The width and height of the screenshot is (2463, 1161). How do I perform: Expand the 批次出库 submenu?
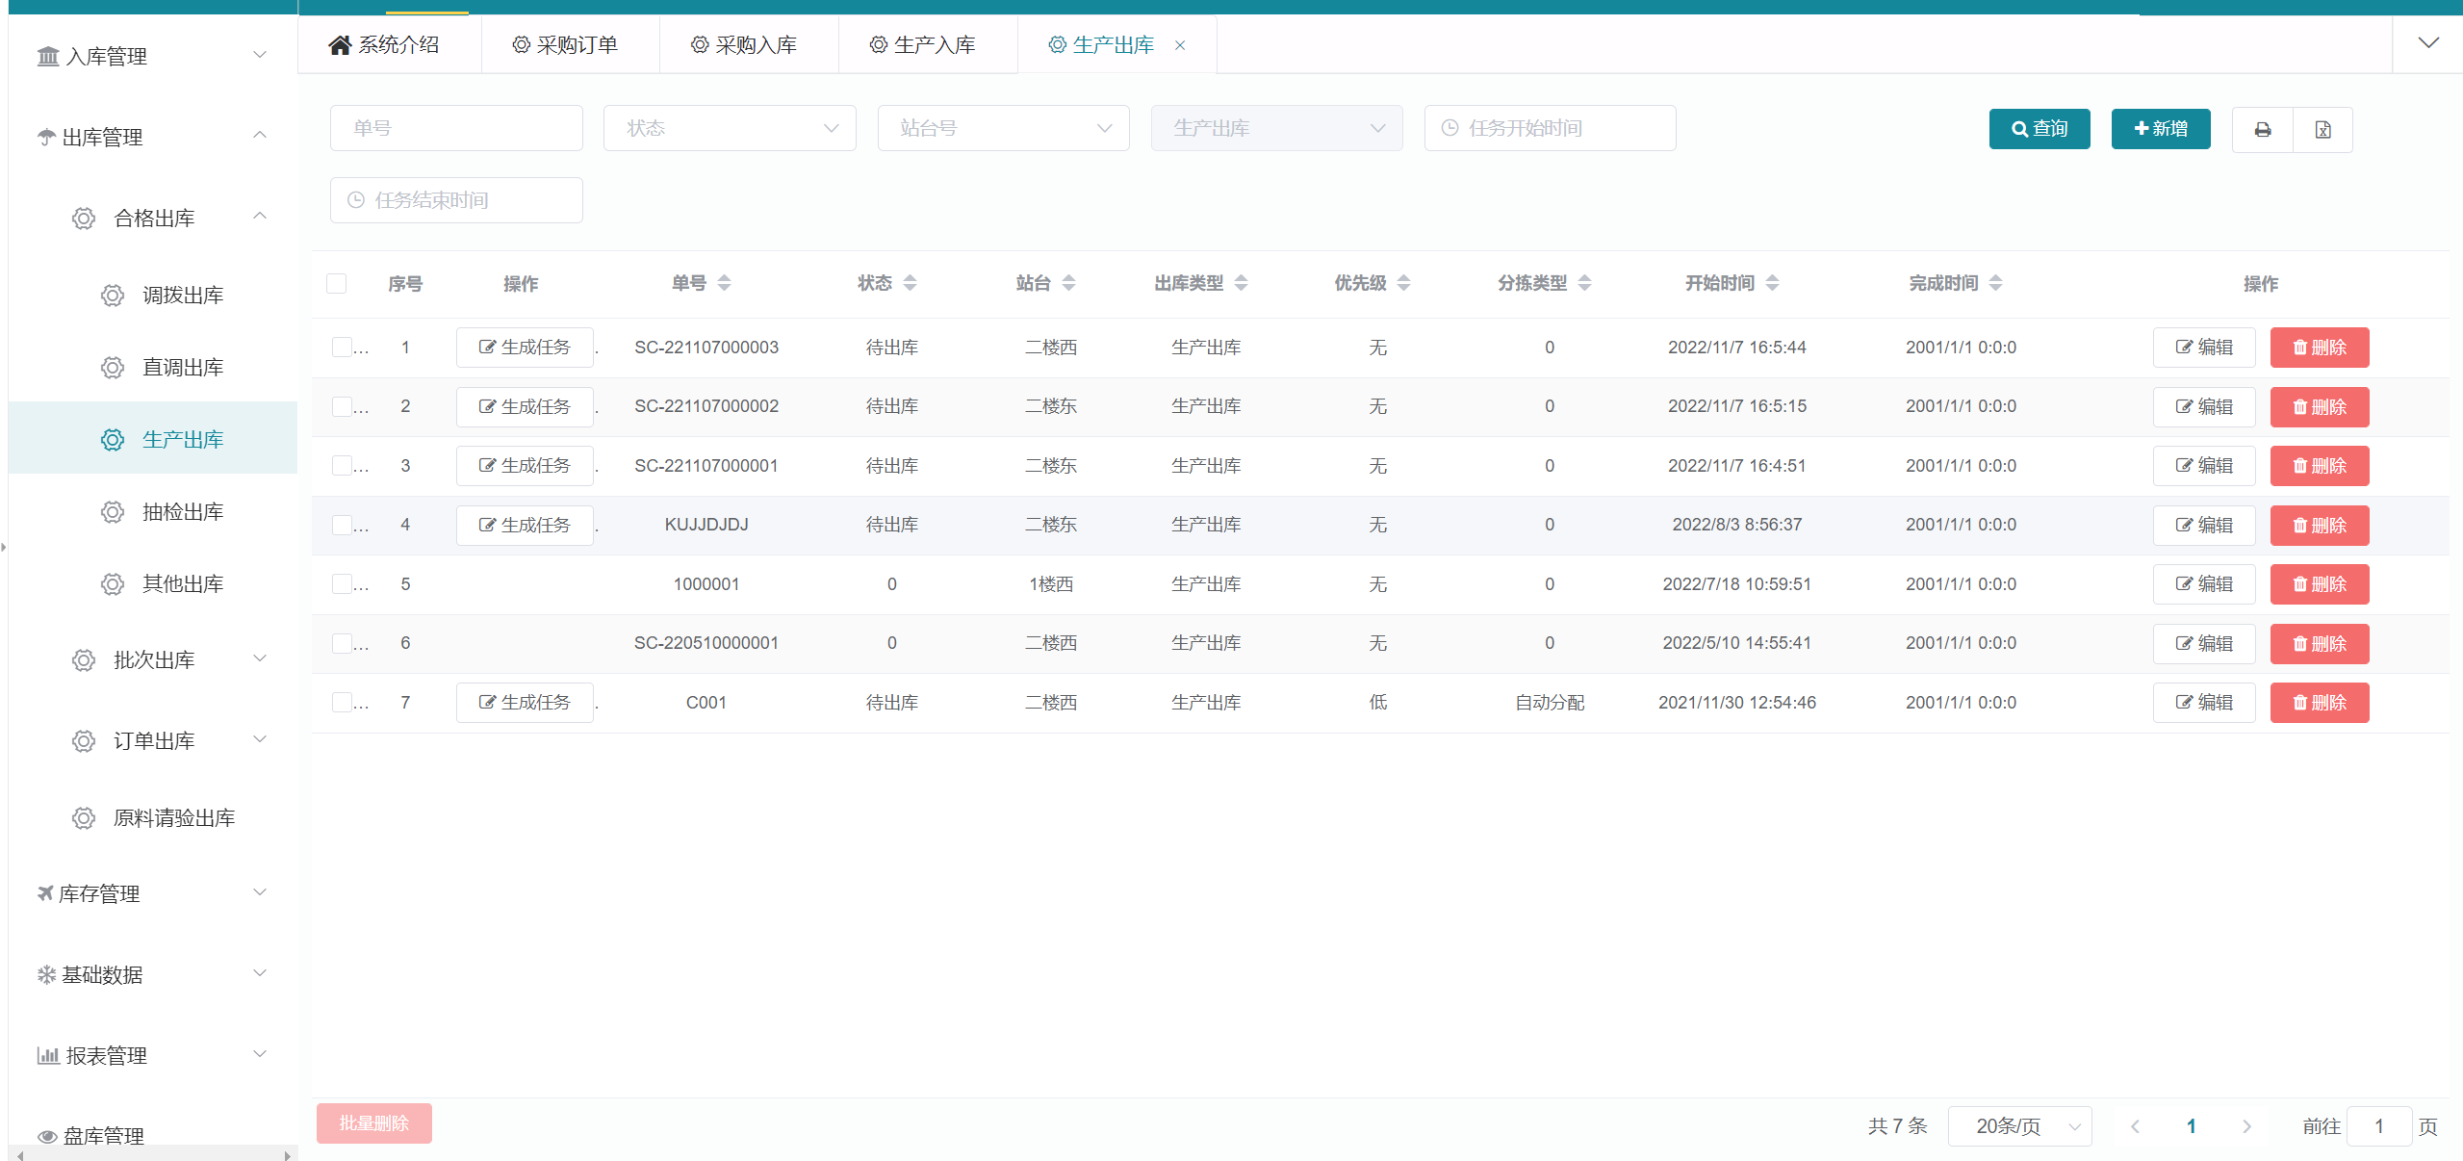coord(153,660)
